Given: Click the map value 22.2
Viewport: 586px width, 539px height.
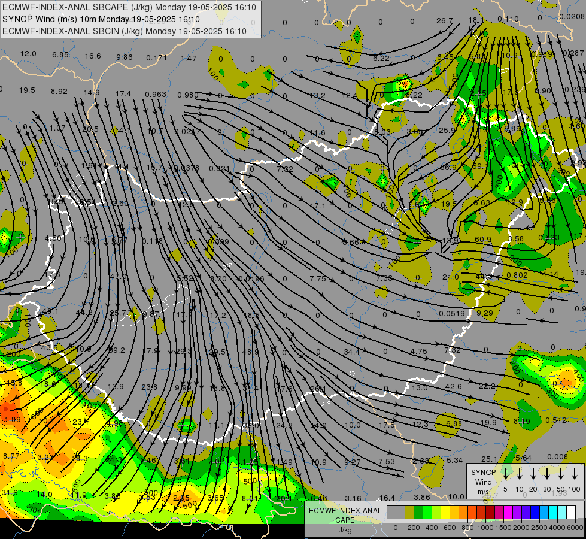Looking at the screenshot, I should click(487, 386).
